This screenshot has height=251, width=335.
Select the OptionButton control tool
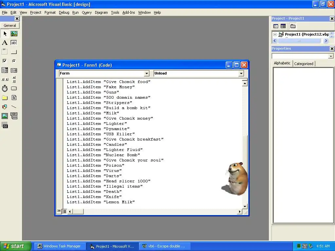click(x=14, y=61)
